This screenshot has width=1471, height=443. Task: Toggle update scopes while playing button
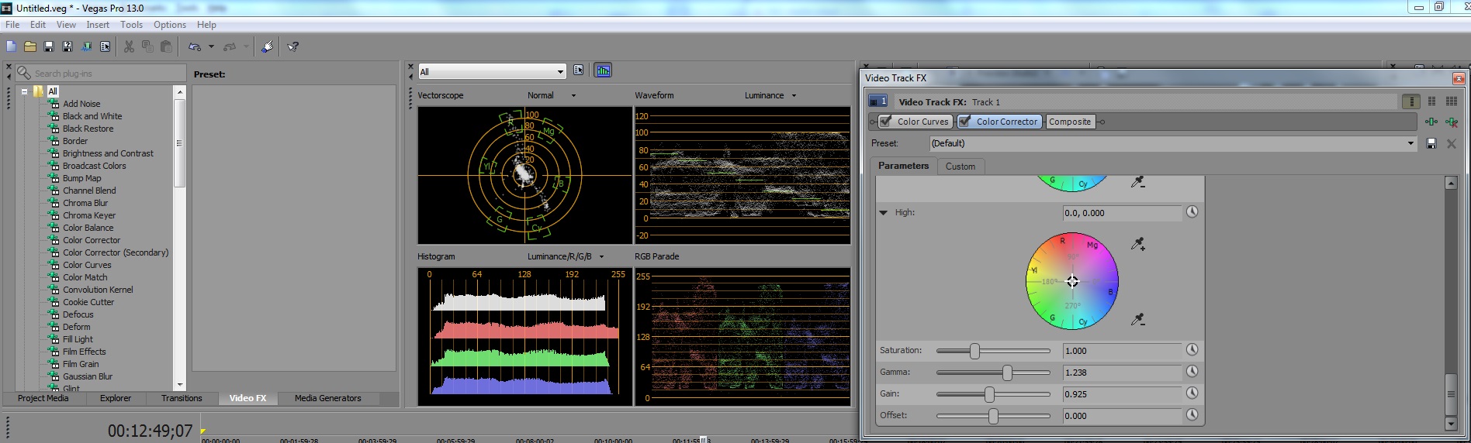click(x=603, y=70)
